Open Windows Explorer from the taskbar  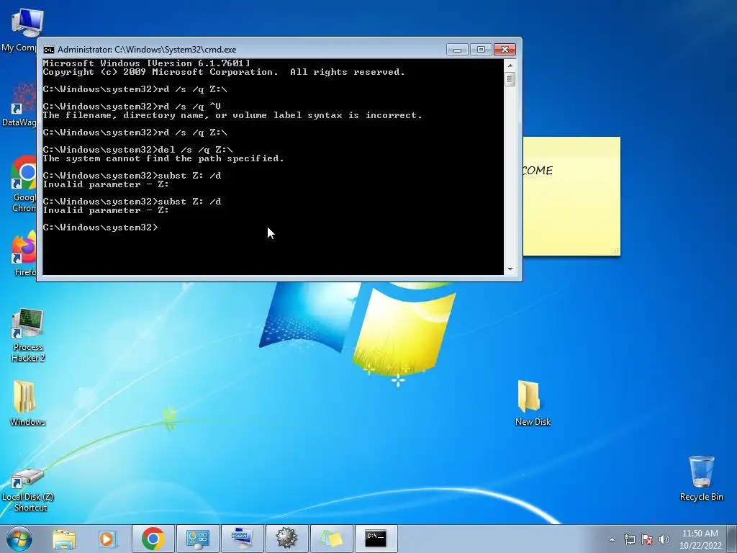tap(64, 539)
